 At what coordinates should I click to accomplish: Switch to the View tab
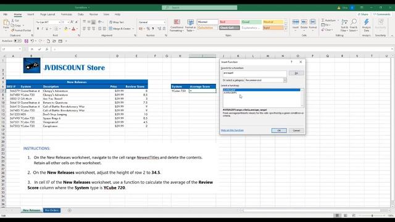coord(106,14)
